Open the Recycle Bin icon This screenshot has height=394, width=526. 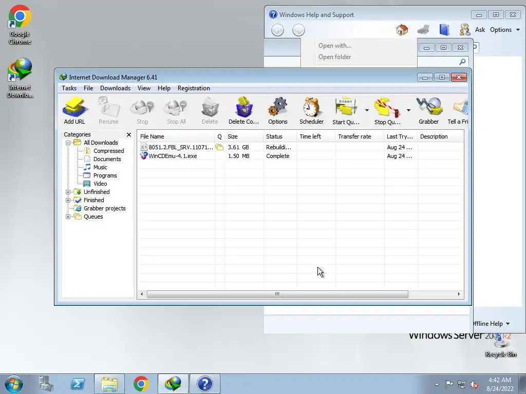(500, 345)
